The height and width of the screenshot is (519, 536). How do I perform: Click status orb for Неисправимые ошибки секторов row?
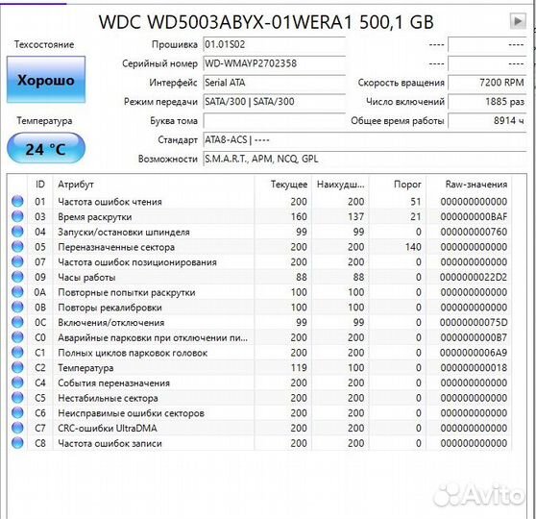[17, 412]
